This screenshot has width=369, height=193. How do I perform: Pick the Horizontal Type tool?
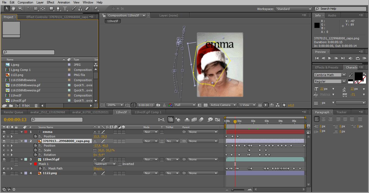[65, 9]
